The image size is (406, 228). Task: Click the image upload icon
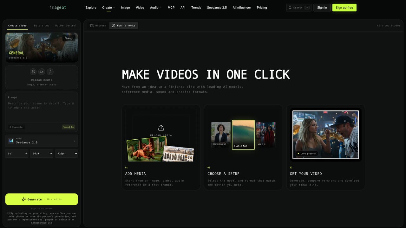(x=33, y=72)
